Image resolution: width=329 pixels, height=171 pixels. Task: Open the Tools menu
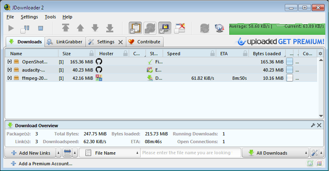(x=50, y=17)
